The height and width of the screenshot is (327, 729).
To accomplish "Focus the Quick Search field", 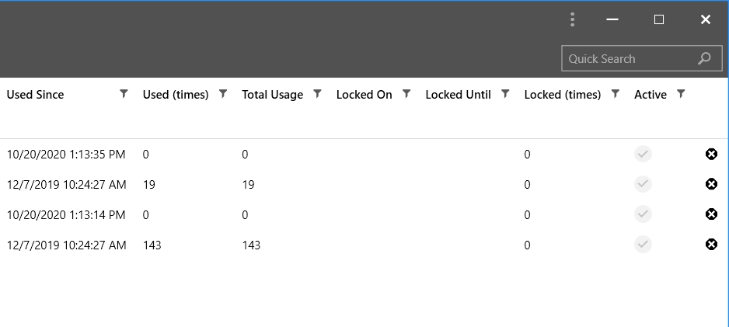I will (630, 58).
